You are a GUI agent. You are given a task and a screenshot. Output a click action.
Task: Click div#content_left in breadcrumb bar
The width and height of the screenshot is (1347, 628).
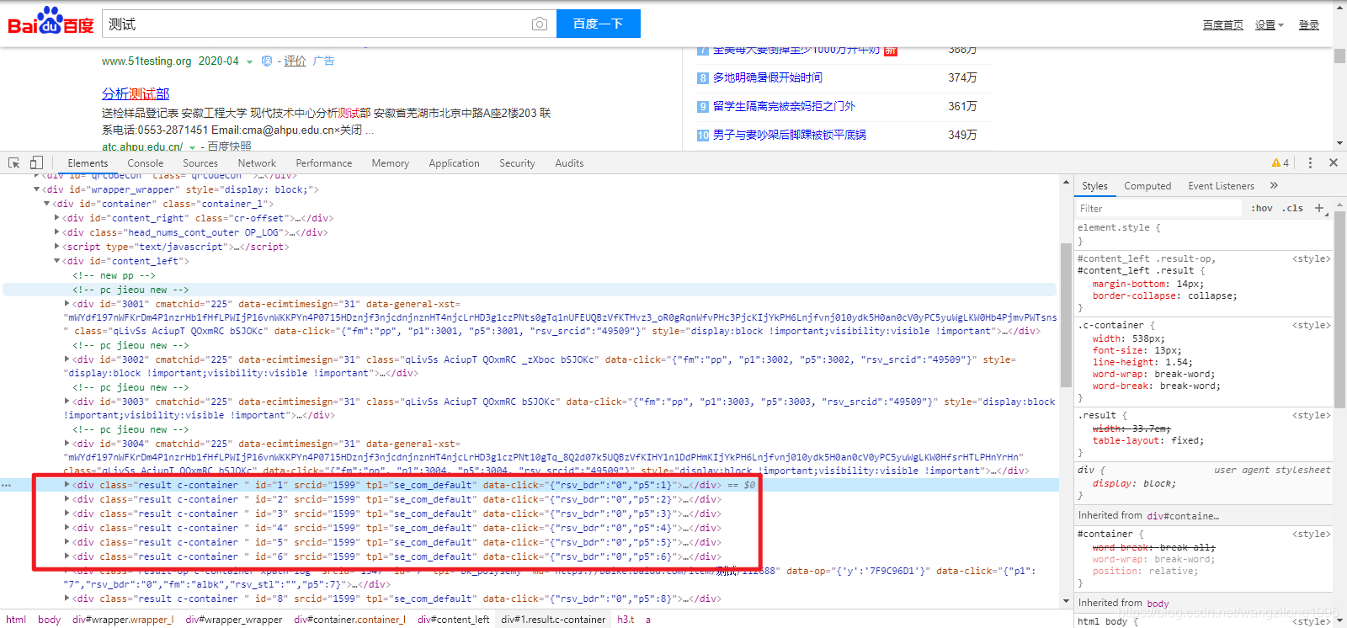(x=453, y=620)
